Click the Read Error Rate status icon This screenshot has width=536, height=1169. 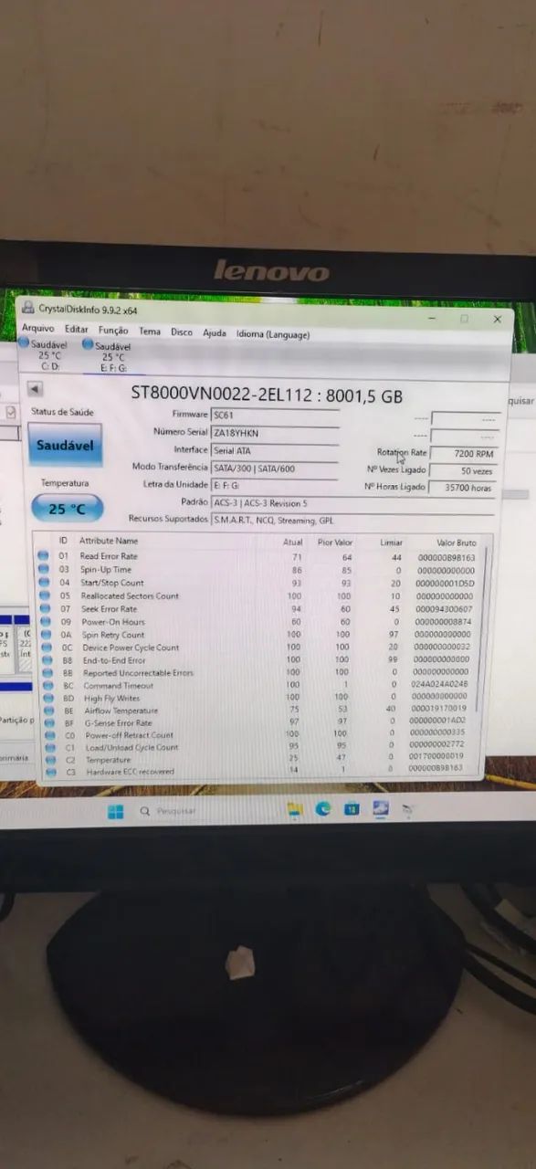coord(43,555)
